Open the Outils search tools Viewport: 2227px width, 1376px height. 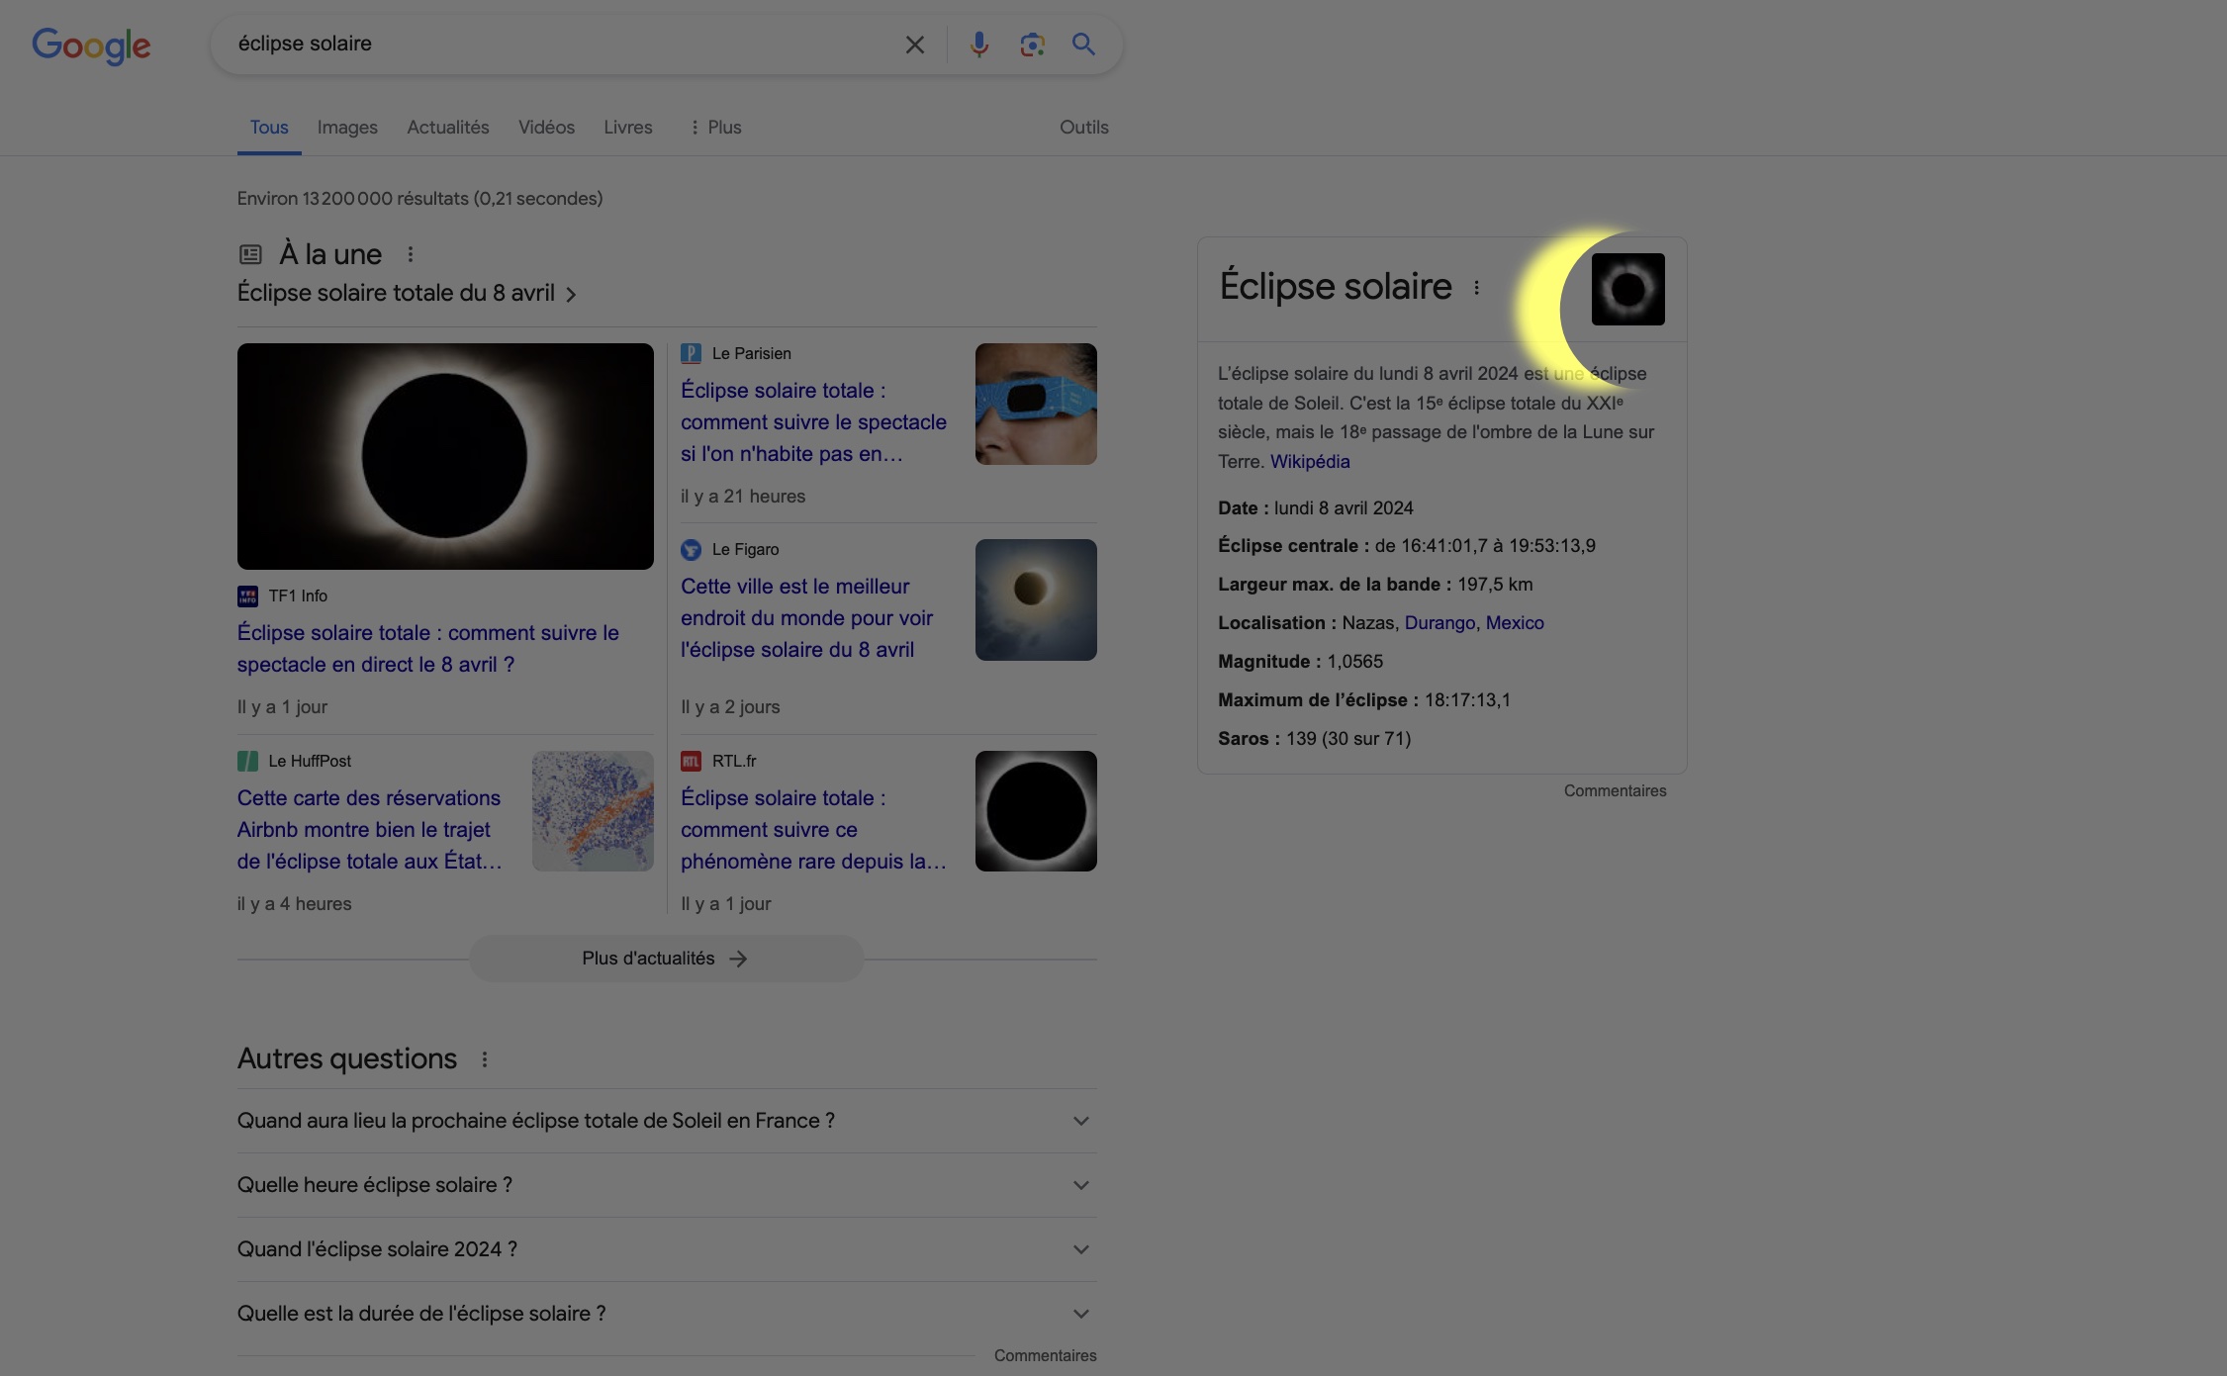1084,128
